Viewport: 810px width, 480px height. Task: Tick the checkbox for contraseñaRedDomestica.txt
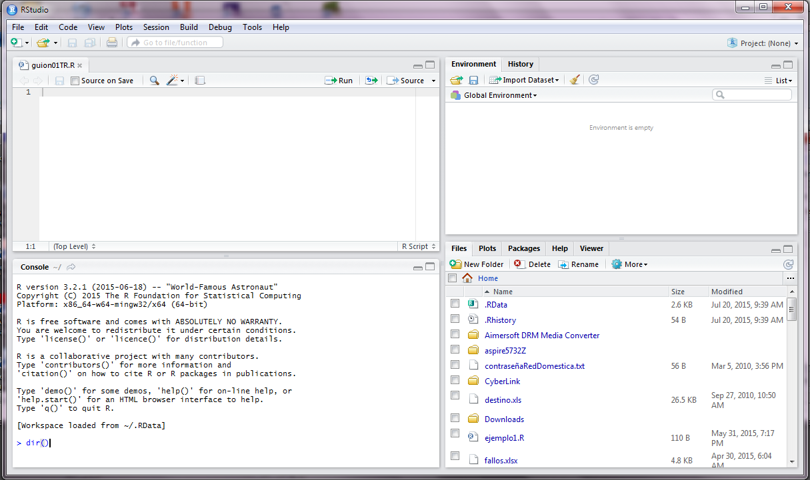pos(455,365)
